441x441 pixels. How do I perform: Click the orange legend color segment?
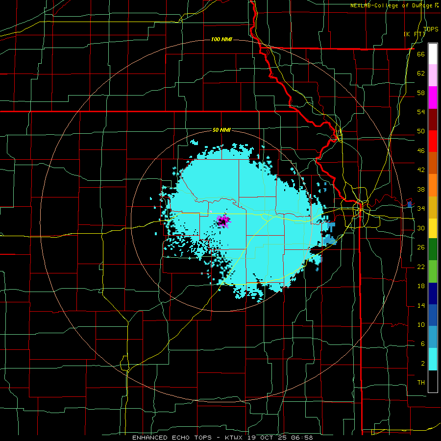click(x=433, y=185)
